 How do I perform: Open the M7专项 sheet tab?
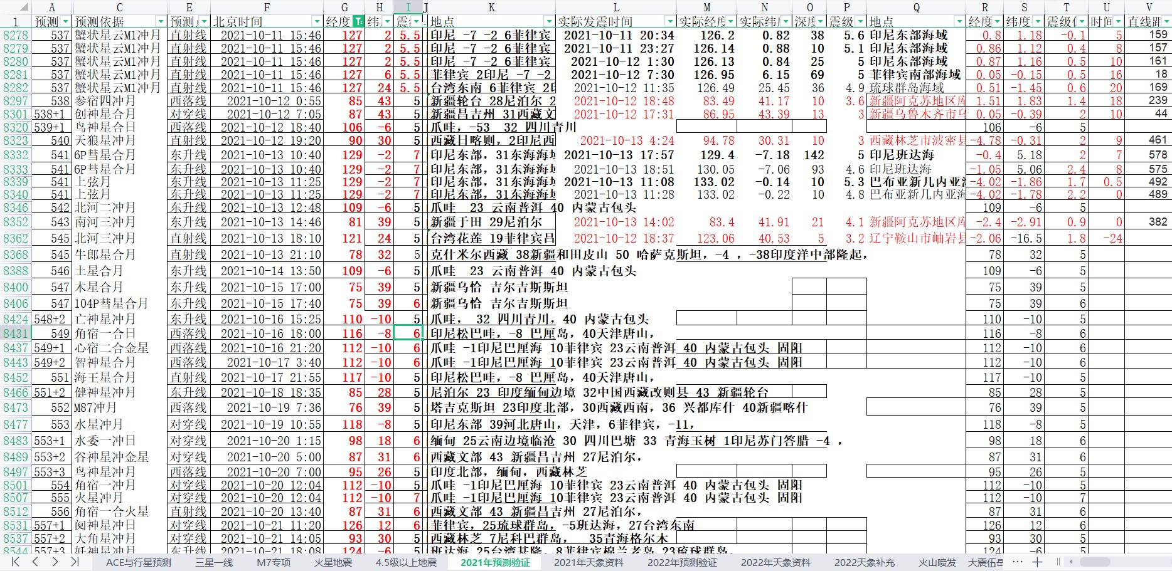point(274,562)
